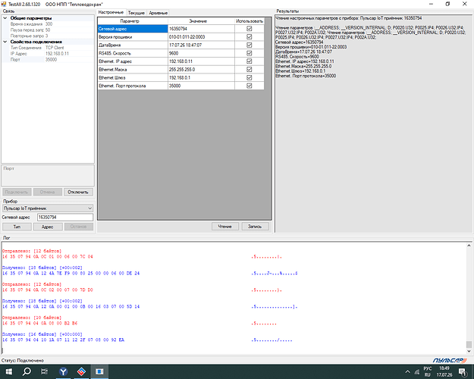Open notification center icon
474x379 pixels.
click(x=462, y=371)
